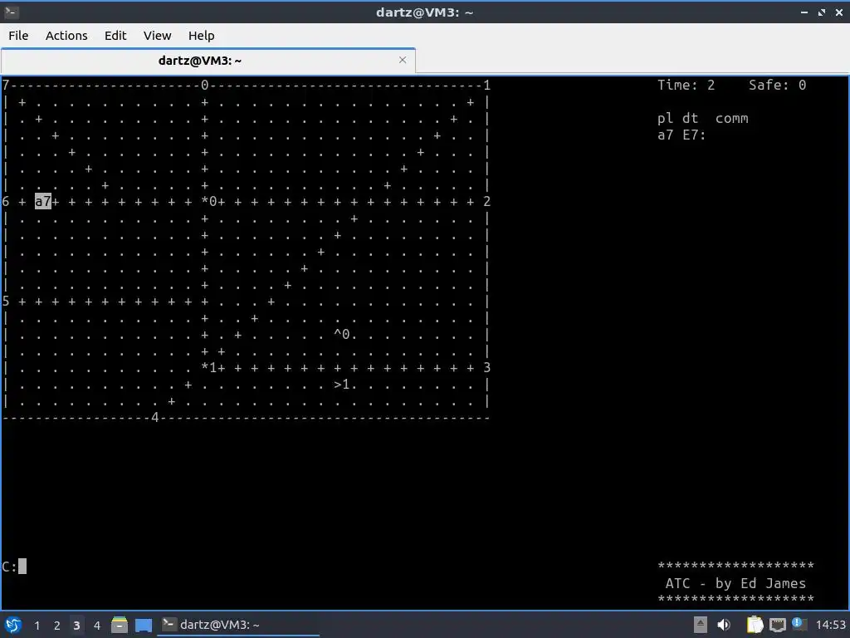Open the Actions menu
850x638 pixels.
click(x=66, y=35)
